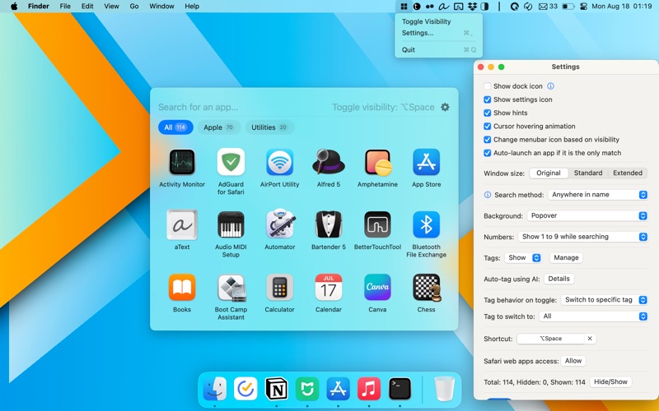Screen dimensions: 659x411
Task: Open the Finder File menu
Action: [65, 7]
